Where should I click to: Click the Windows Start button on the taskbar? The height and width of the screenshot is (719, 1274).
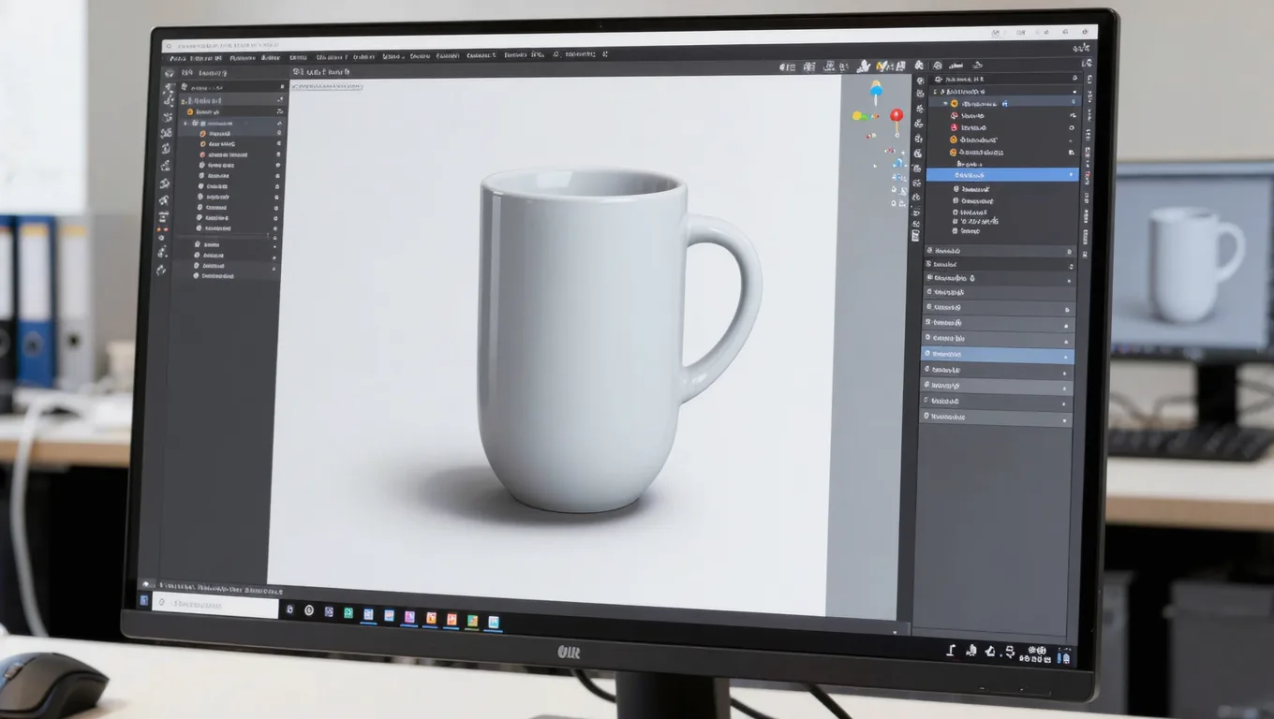(x=144, y=601)
